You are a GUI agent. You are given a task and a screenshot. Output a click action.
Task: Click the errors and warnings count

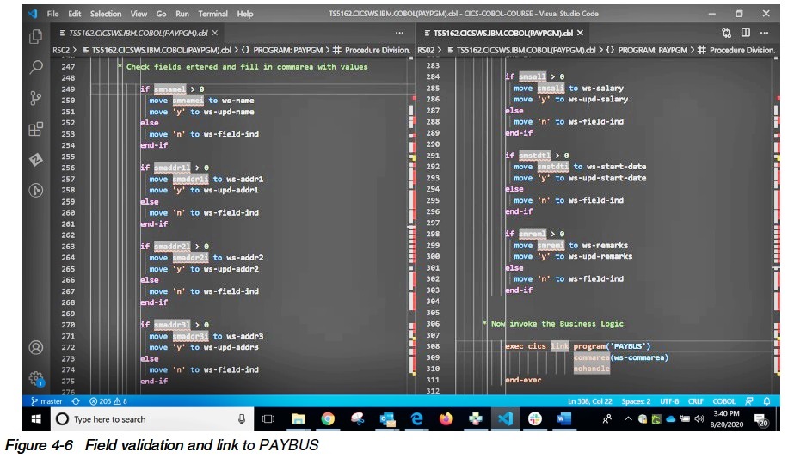112,401
